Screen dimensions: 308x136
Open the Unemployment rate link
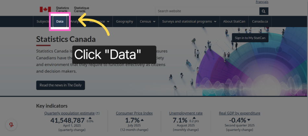(x=186, y=113)
